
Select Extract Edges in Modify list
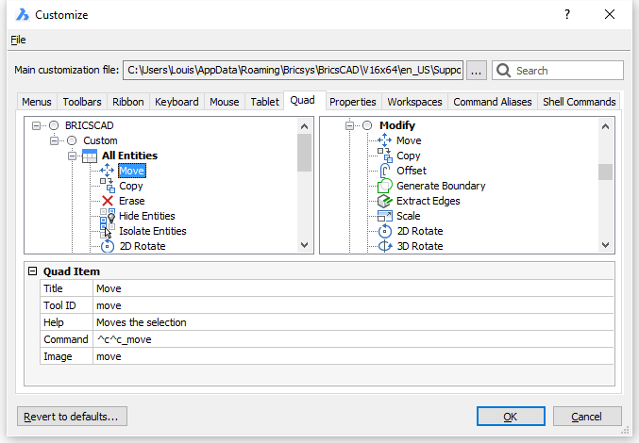(428, 201)
